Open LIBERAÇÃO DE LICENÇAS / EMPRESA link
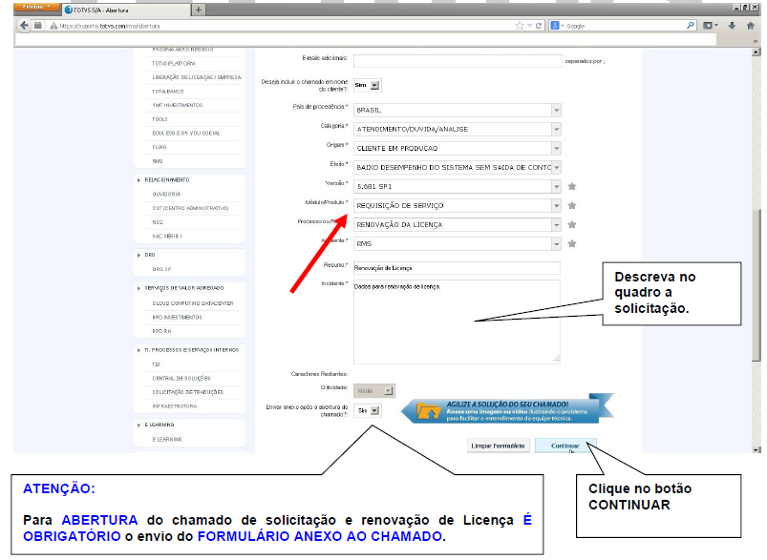 [197, 77]
